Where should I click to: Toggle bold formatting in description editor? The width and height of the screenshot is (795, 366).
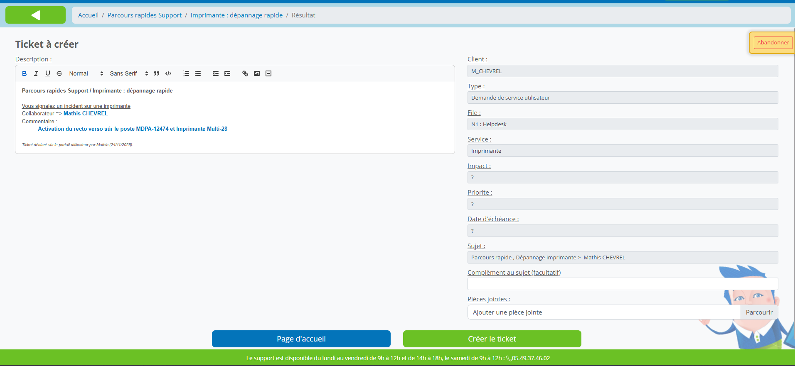coord(25,73)
